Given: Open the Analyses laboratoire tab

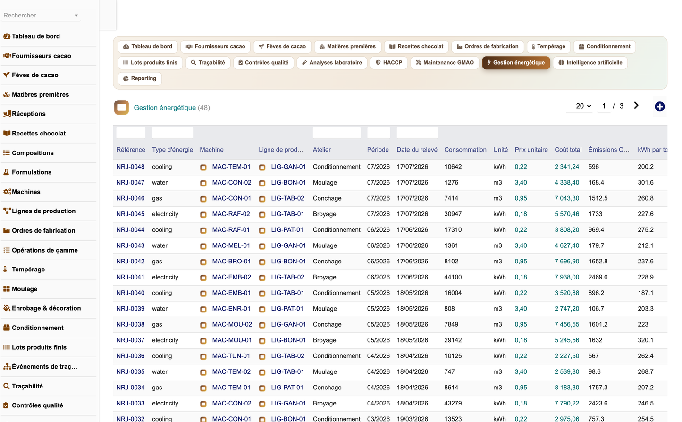Looking at the screenshot, I should click(332, 63).
